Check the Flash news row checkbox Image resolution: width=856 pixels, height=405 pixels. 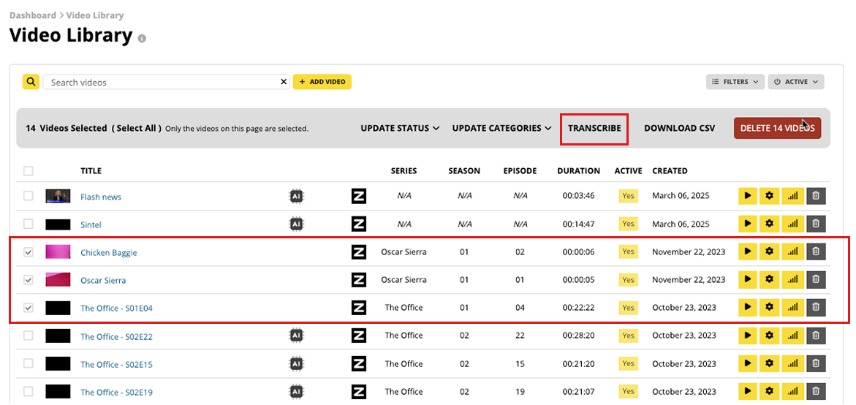click(x=29, y=196)
